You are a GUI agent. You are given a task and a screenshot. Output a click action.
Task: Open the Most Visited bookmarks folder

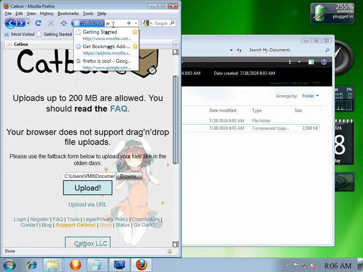[x=19, y=34]
